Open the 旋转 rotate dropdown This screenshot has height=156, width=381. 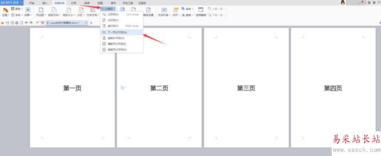[187, 15]
